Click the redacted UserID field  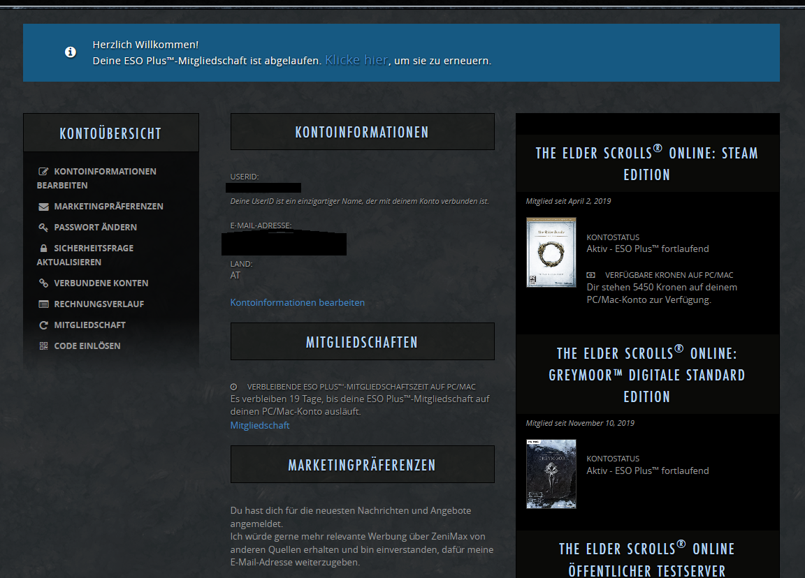(x=263, y=188)
